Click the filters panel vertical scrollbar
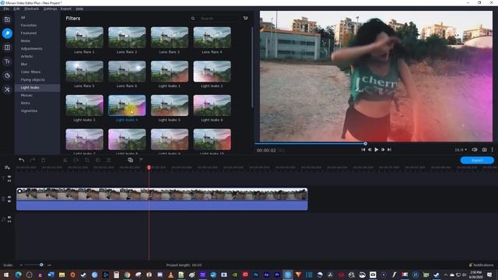498x280 pixels. tap(252, 68)
